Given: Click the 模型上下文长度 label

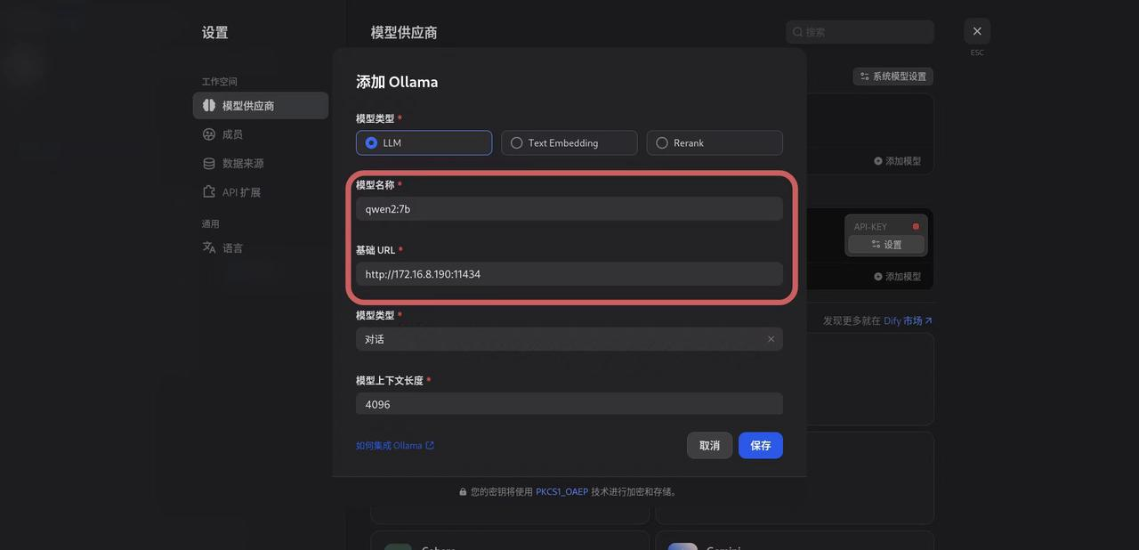Looking at the screenshot, I should click(390, 380).
